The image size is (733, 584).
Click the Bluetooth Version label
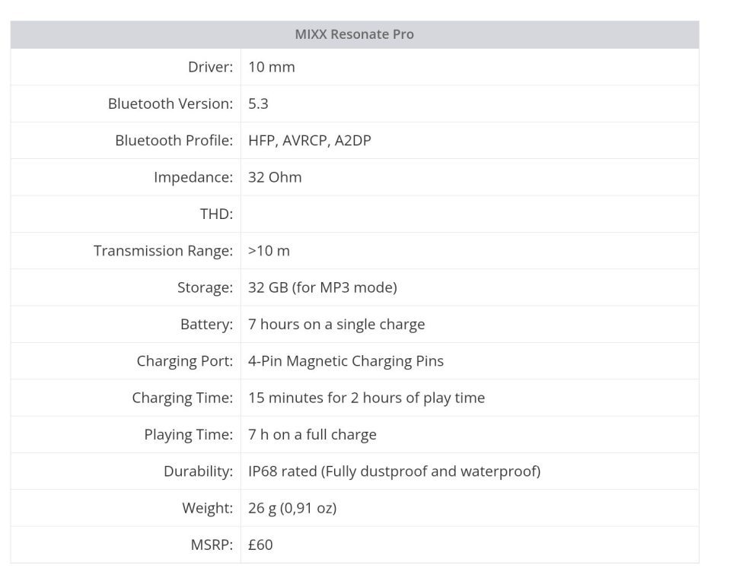170,103
